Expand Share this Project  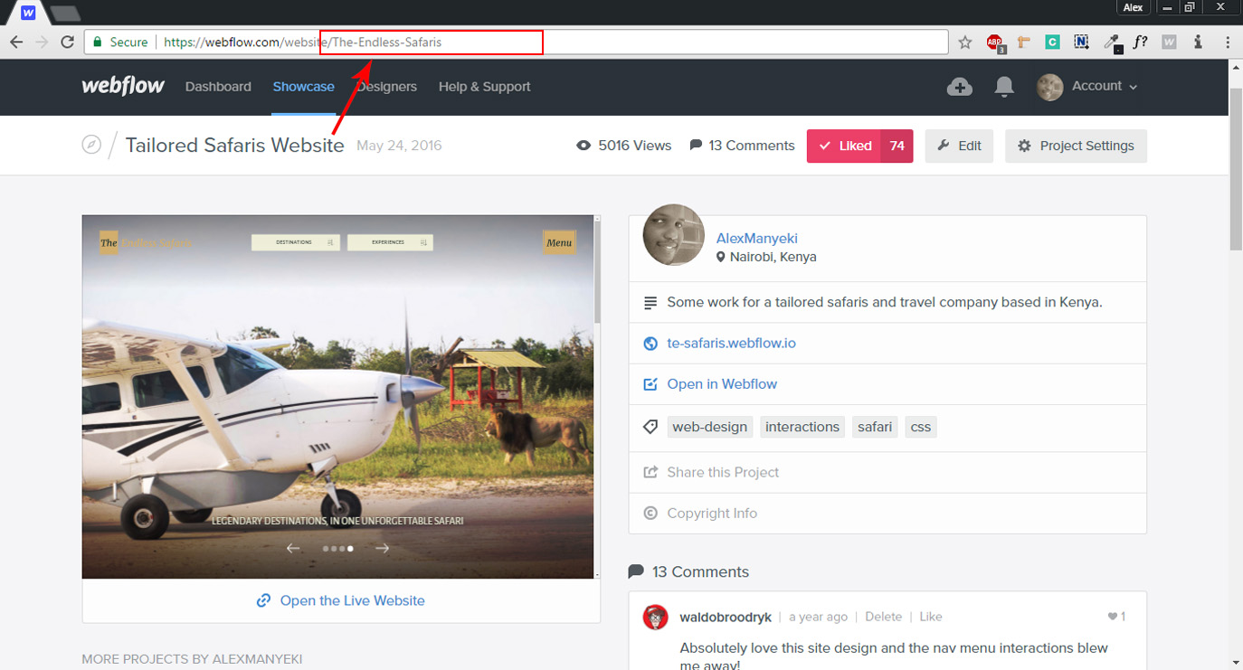click(x=722, y=472)
